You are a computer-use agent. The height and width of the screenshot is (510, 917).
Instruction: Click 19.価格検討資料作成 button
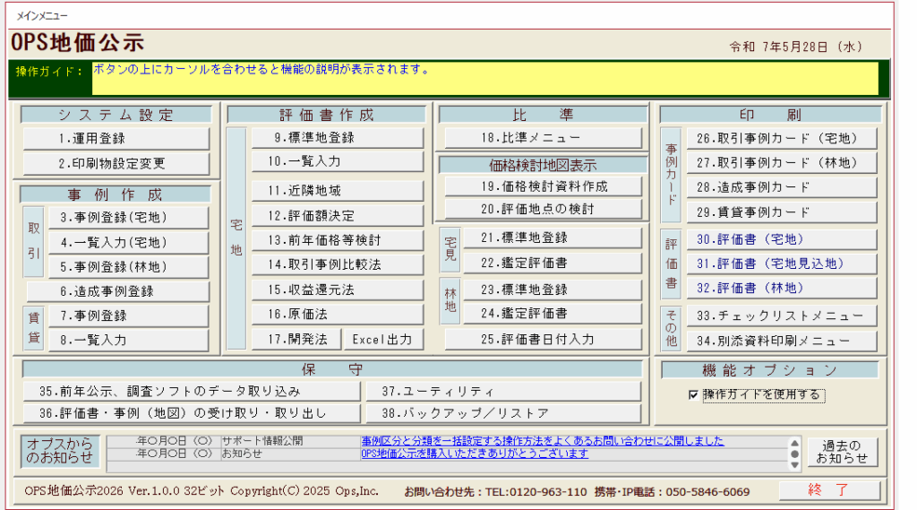pos(543,186)
